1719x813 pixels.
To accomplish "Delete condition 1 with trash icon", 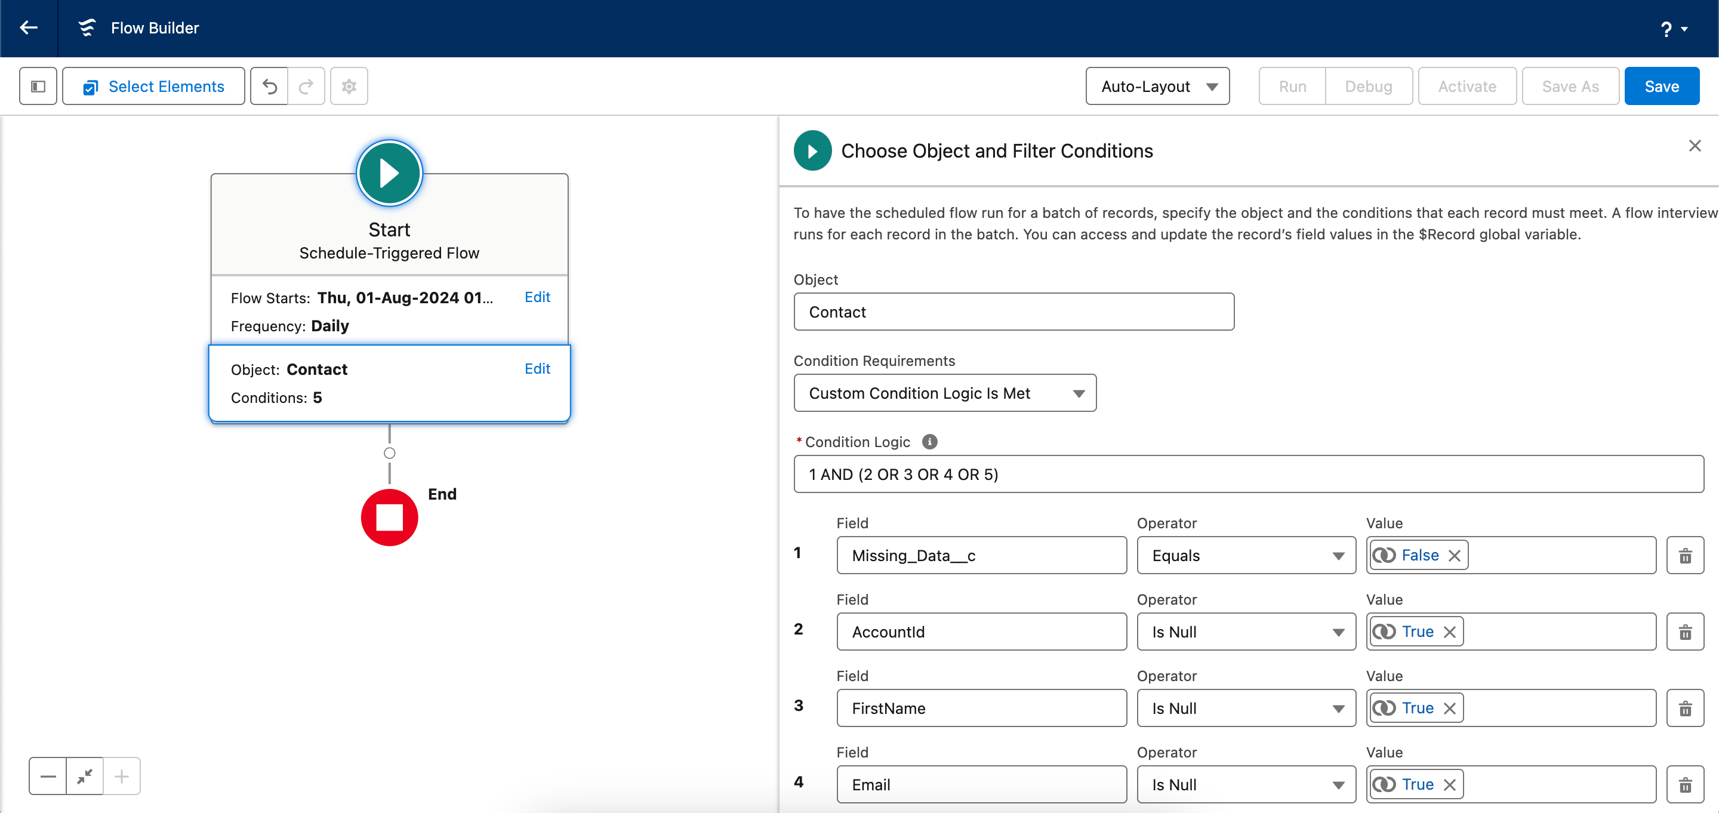I will pyautogui.click(x=1685, y=555).
